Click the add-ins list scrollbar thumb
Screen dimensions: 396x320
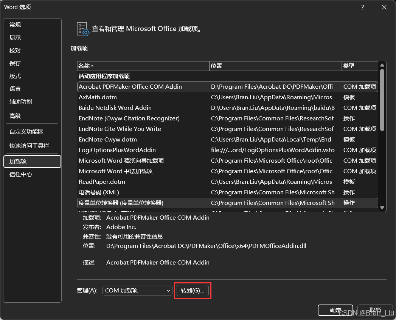click(382, 100)
